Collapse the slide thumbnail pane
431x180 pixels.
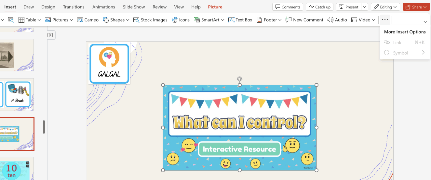[50, 35]
